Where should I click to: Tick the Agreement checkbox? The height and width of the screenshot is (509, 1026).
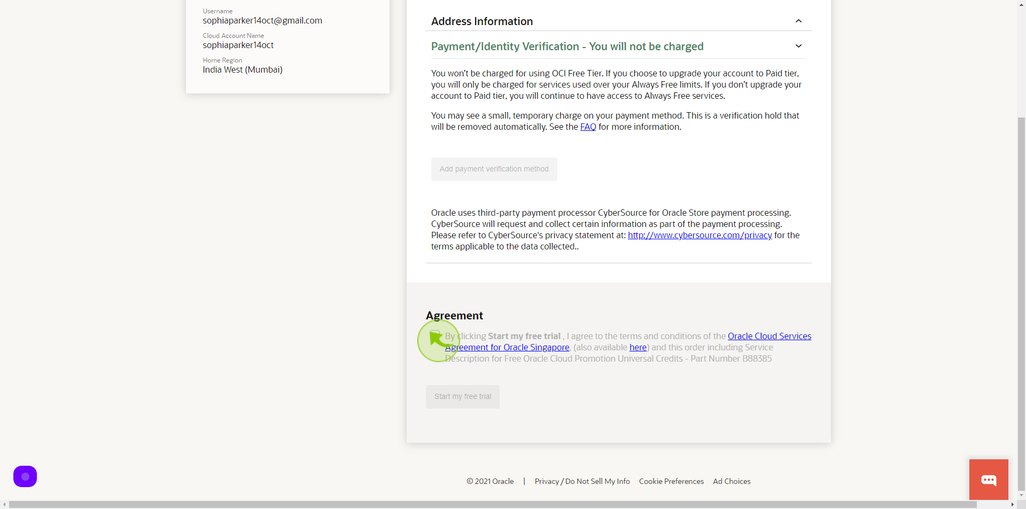[435, 336]
